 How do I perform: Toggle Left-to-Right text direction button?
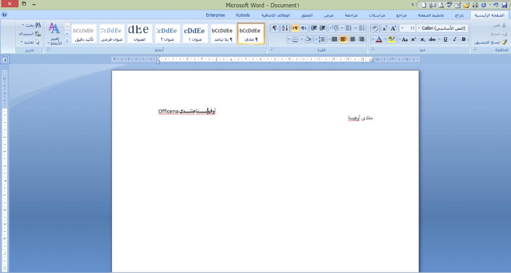(x=296, y=28)
